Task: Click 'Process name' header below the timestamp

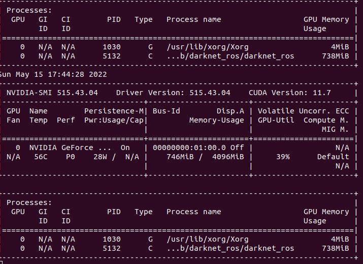Action: [x=194, y=212]
